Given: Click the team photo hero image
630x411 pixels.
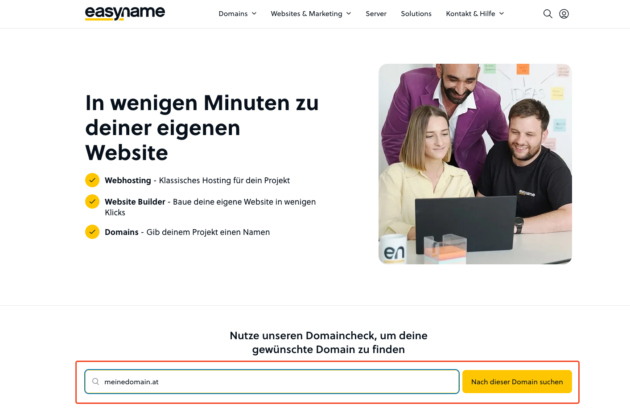Looking at the screenshot, I should click(475, 164).
